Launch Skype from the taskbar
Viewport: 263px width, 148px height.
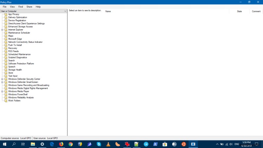99,144
